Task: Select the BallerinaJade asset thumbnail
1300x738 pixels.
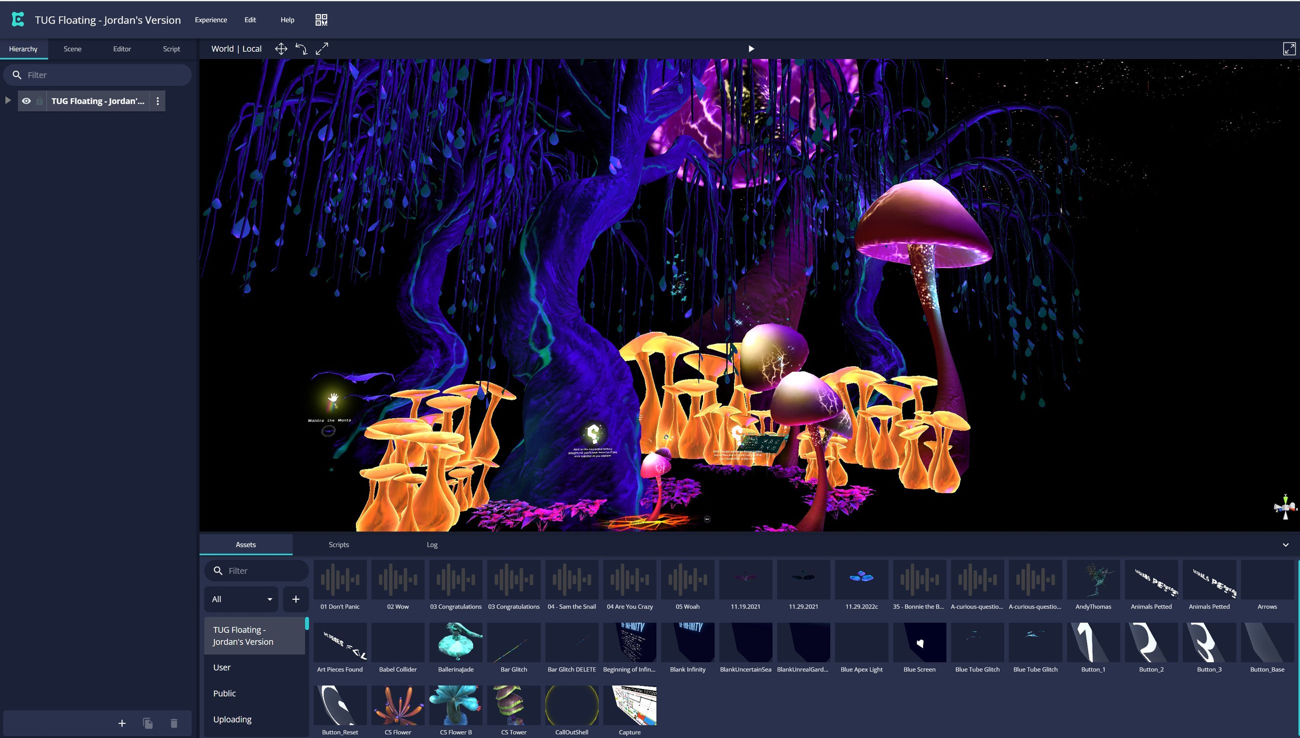Action: click(x=455, y=643)
